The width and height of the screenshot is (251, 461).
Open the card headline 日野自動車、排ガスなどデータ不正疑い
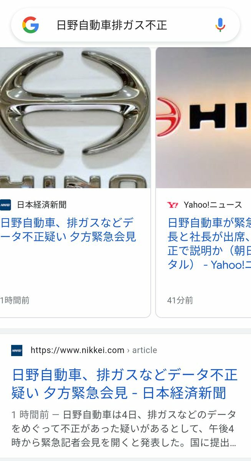pos(68,230)
